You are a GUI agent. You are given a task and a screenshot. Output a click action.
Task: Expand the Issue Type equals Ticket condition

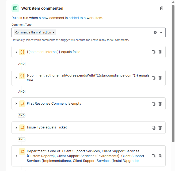[x=16, y=128]
